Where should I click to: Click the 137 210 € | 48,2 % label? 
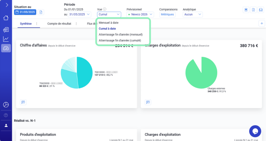pos(104,75)
